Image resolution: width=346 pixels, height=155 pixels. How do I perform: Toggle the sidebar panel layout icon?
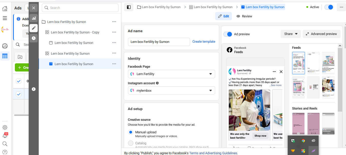click(129, 7)
